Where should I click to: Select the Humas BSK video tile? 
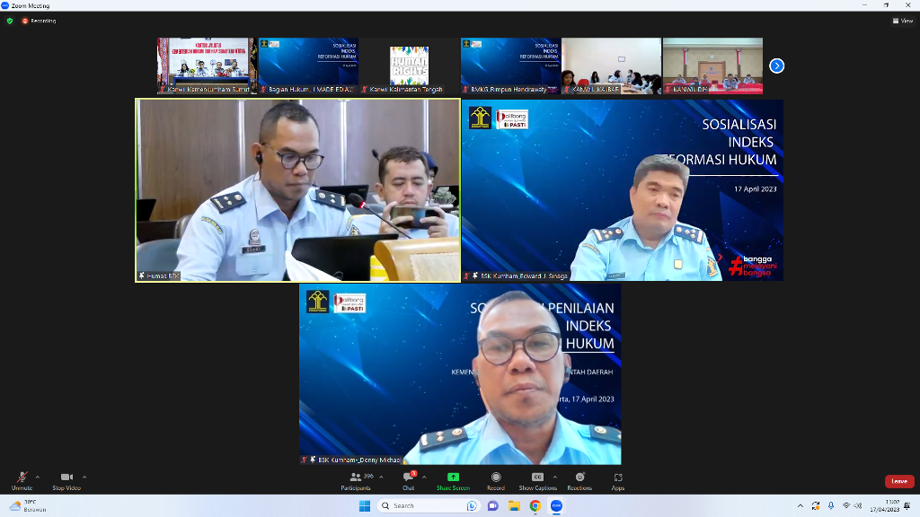coord(297,190)
